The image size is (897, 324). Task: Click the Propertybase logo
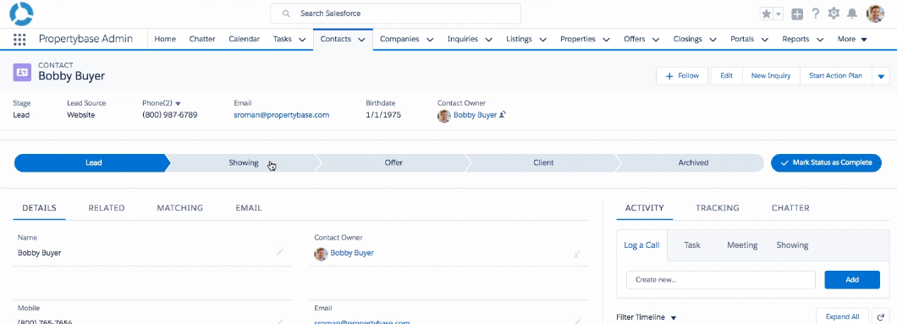pos(21,14)
